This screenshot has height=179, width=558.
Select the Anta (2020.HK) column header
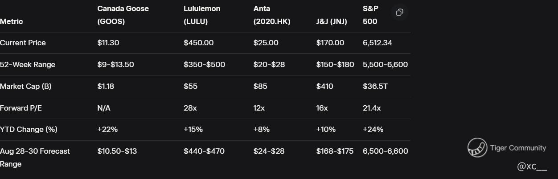point(271,15)
